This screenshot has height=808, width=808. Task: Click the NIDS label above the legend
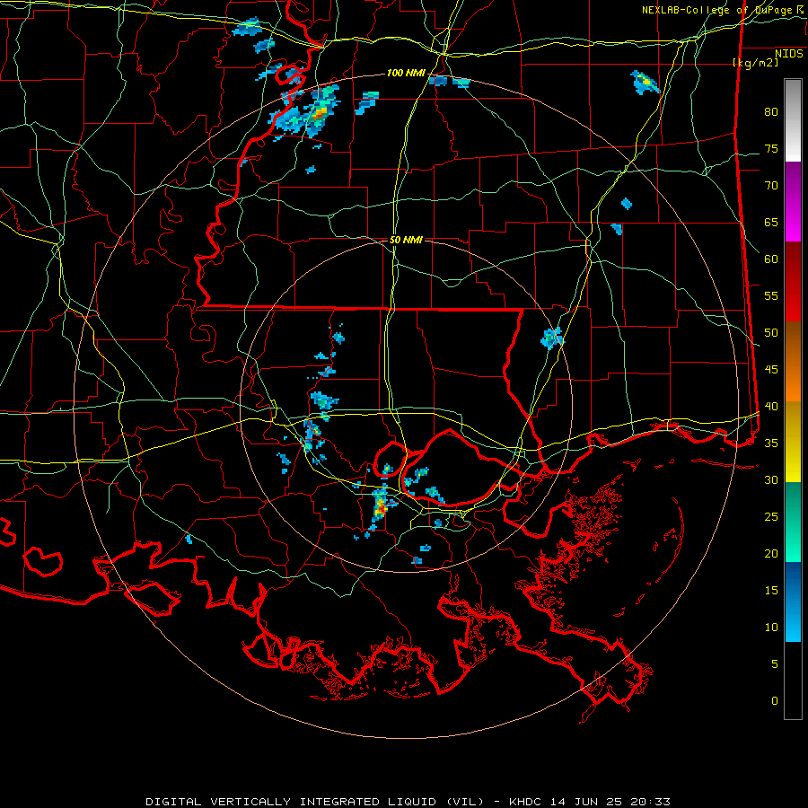click(x=788, y=54)
